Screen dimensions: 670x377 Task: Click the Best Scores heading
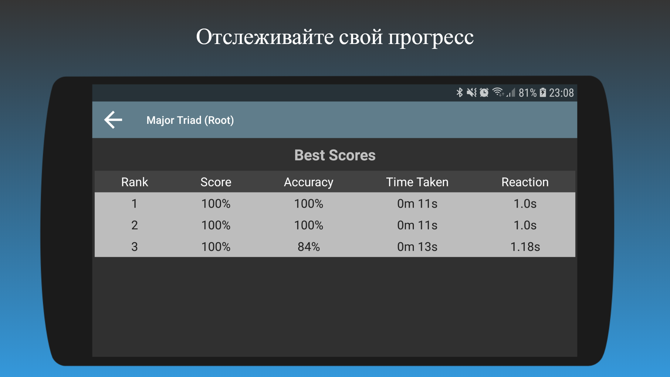click(335, 155)
